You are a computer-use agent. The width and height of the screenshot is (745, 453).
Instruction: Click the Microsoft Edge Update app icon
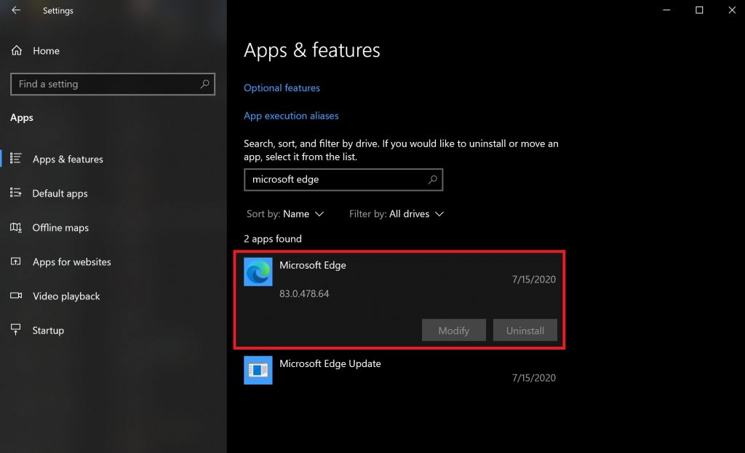point(258,370)
